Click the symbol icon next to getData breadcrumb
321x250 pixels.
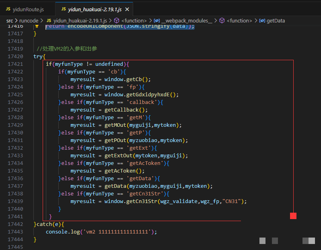(x=262, y=20)
